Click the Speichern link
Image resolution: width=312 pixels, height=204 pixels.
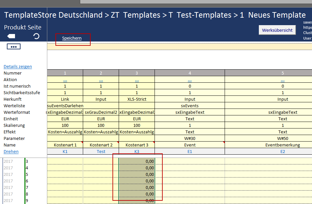click(72, 38)
